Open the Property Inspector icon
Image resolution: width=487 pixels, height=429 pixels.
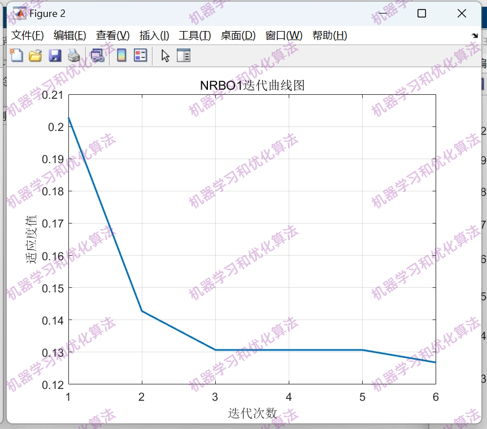[x=184, y=56]
